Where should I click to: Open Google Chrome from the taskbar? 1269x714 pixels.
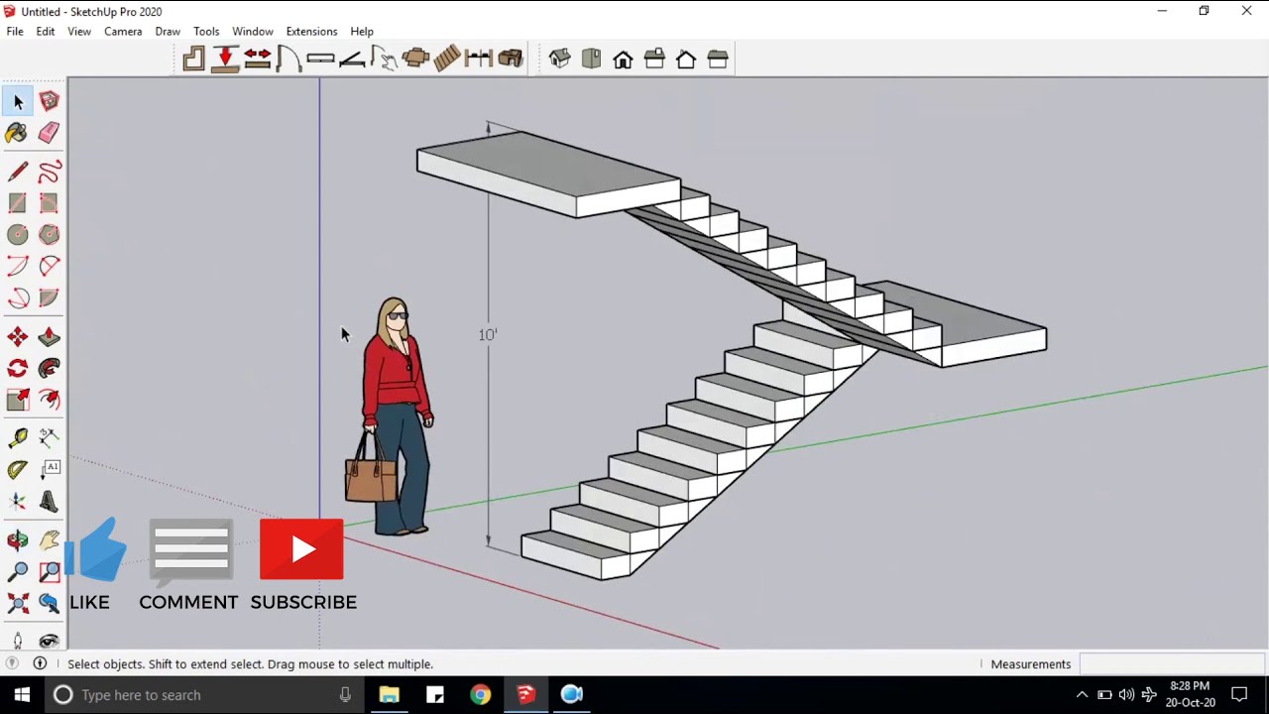[480, 694]
